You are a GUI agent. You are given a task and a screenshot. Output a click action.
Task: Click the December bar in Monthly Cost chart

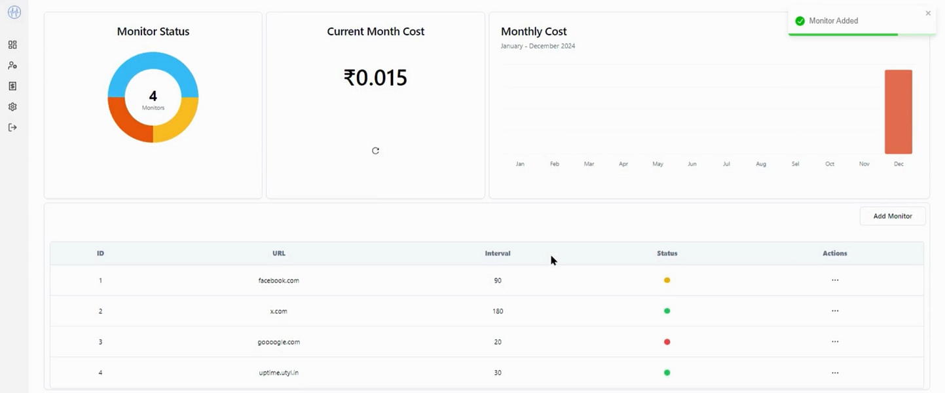click(898, 111)
